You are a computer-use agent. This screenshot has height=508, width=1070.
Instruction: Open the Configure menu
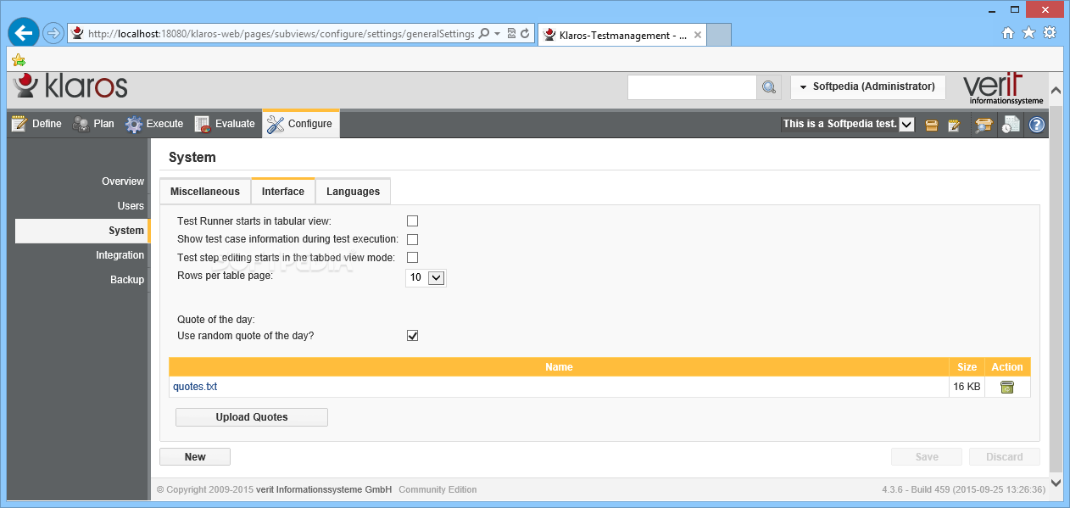(x=300, y=124)
